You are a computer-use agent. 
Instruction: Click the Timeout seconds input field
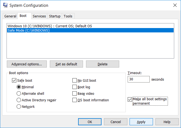point(138,80)
